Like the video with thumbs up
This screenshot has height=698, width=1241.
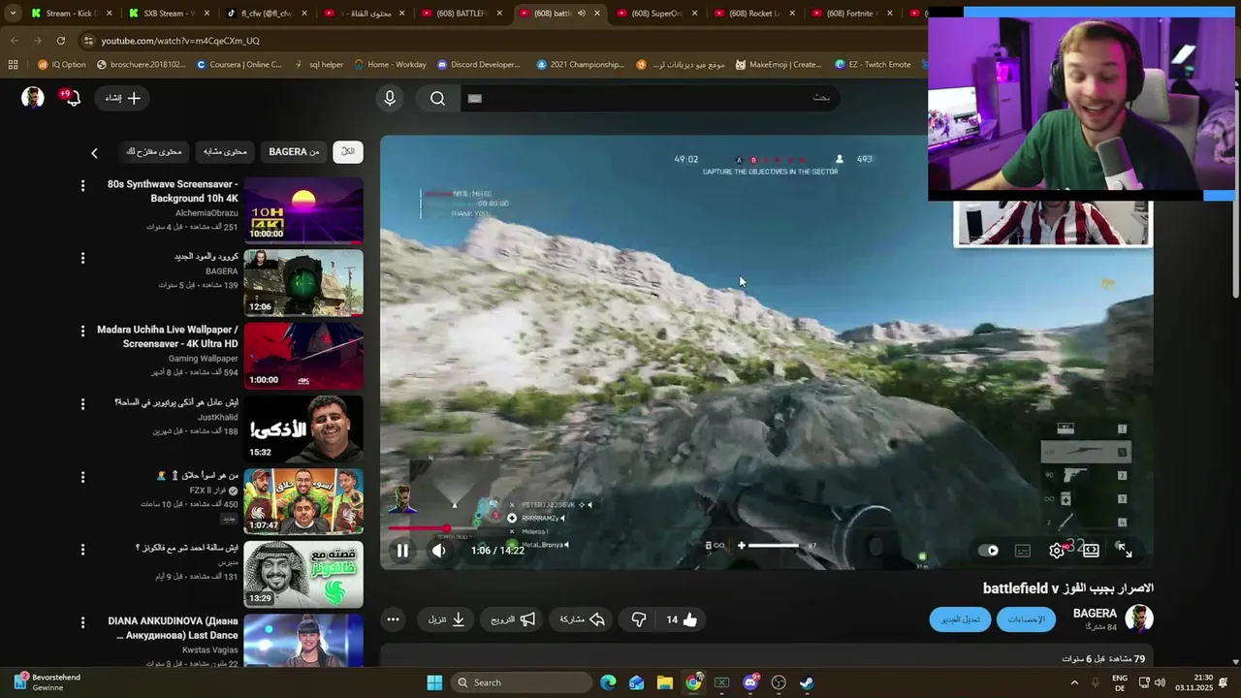[x=682, y=619]
